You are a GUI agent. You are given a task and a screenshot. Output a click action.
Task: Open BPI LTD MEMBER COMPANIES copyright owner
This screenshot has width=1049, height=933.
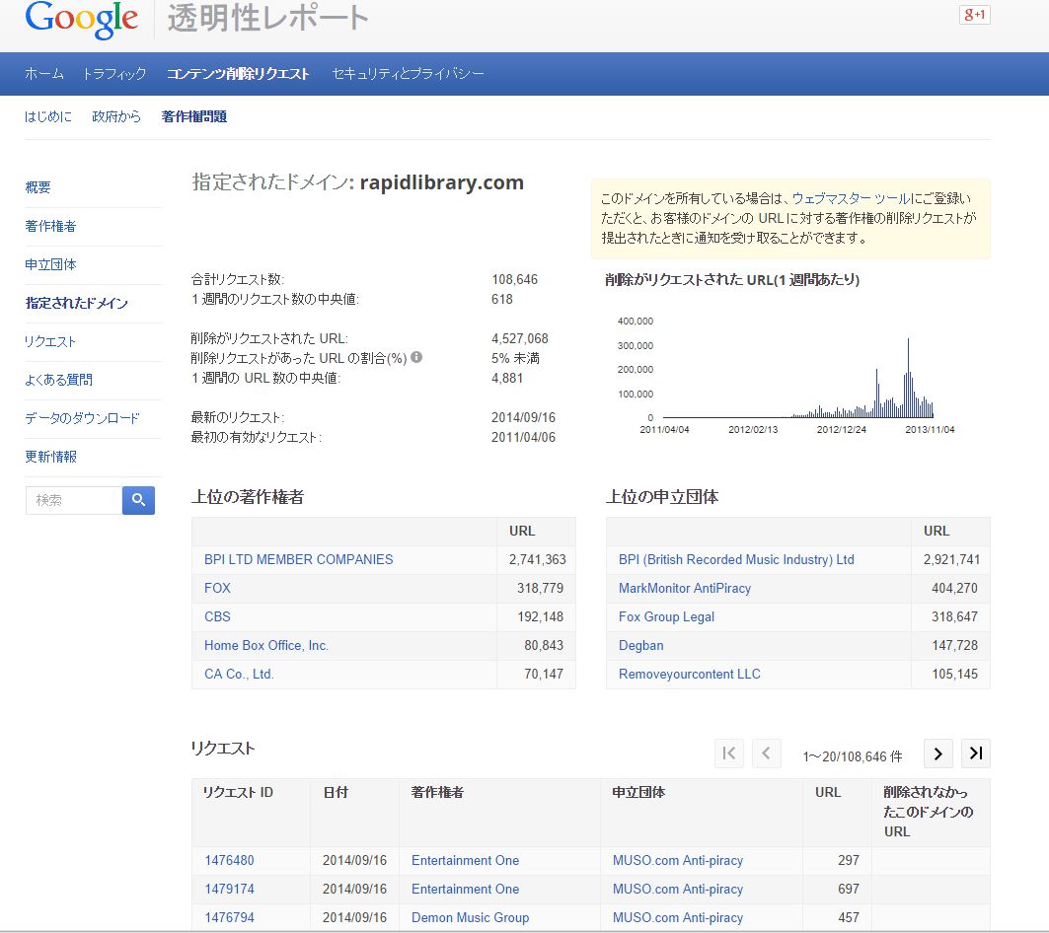coord(298,559)
